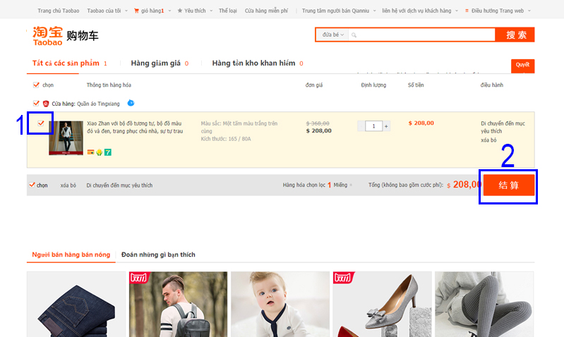Open the Xiao Zhan product title link
This screenshot has height=337, width=564.
pos(135,127)
